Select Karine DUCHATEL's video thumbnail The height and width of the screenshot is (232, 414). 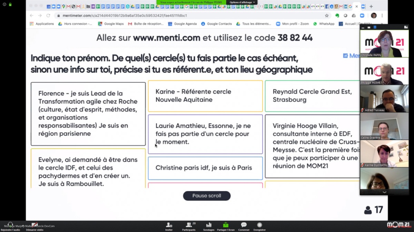(384, 153)
